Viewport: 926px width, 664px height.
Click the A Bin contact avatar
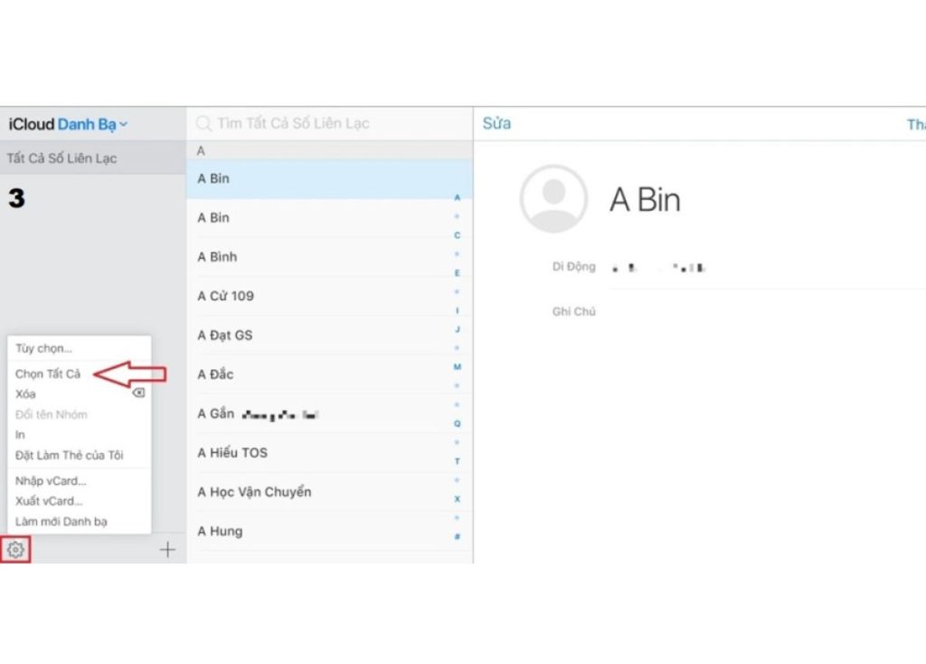point(553,198)
